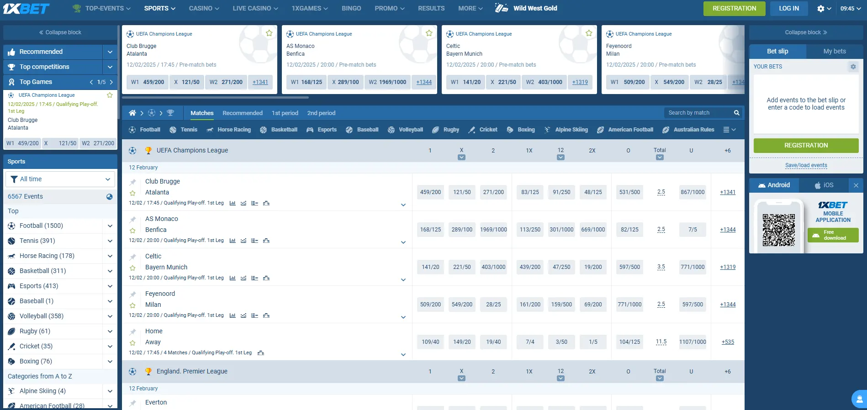The height and width of the screenshot is (410, 867).
Task: Previous Top Games slide arrow
Action: pos(91,82)
